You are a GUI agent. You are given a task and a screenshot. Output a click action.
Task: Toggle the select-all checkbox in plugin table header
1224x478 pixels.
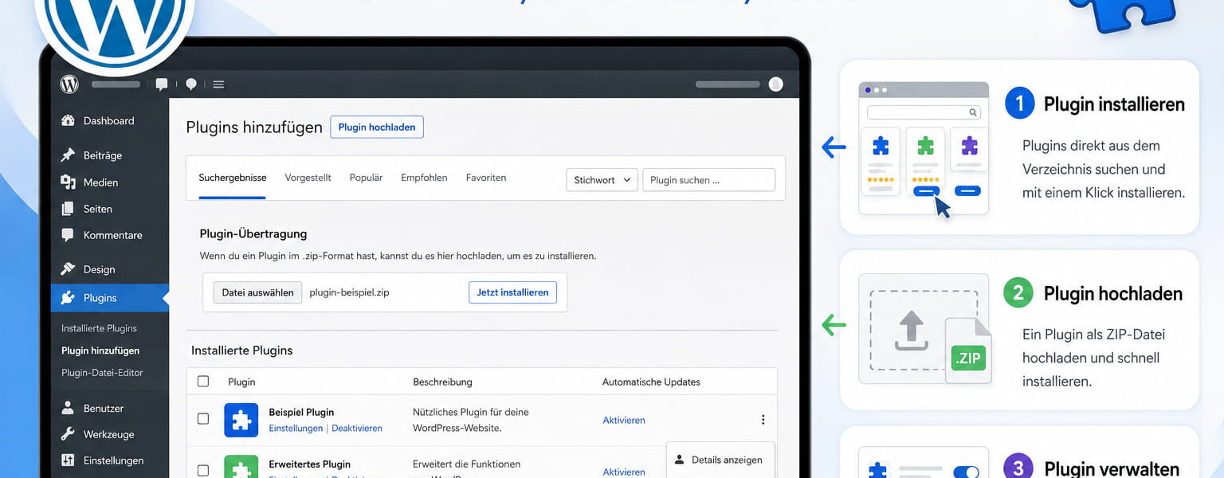203,382
